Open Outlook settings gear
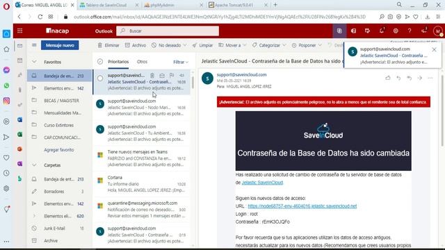Screen dimensions: 445x250 (396, 31)
